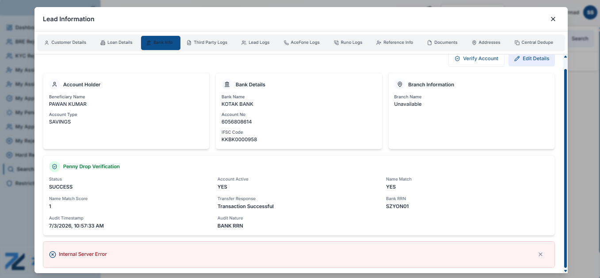Screen dimensions: 600x278
Task: Click the error icon beside Internal Server Error
Action: coord(53,255)
